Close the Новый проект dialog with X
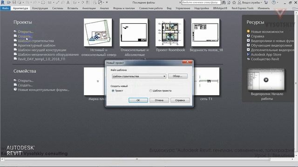 click(187, 62)
